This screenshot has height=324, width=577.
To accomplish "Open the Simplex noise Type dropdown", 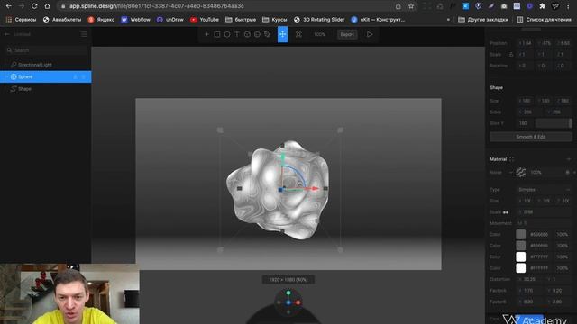I will 544,190.
